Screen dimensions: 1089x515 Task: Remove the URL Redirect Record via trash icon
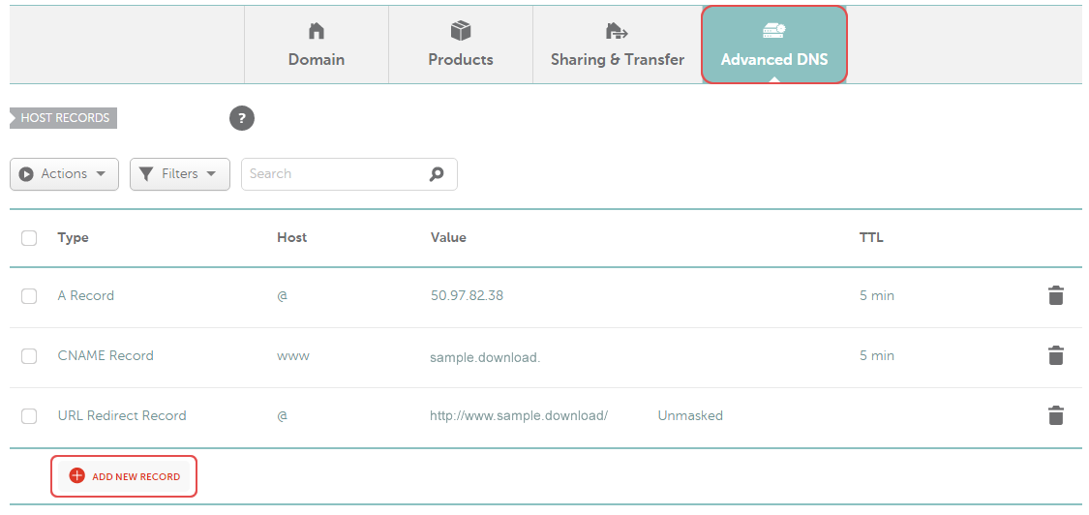1055,416
